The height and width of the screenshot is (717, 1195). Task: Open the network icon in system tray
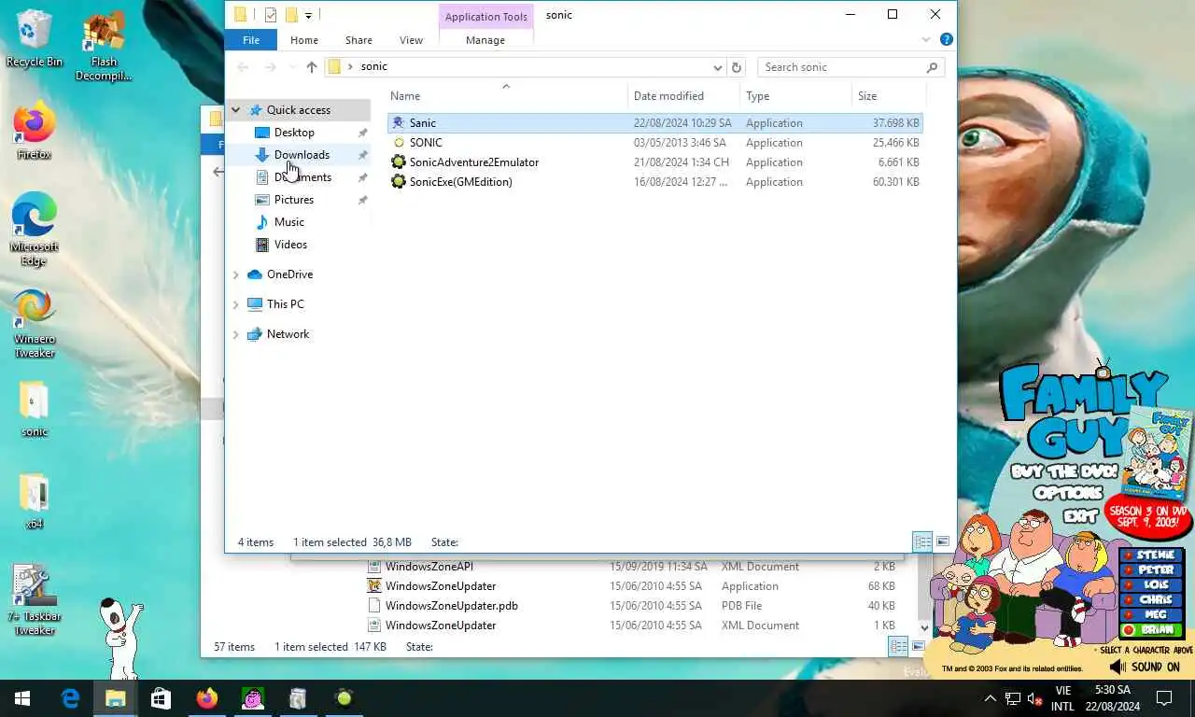[1013, 698]
